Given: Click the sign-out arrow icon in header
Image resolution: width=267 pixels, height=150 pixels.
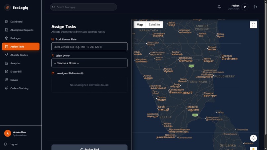Looking at the screenshot, I should pyautogui.click(x=255, y=7).
